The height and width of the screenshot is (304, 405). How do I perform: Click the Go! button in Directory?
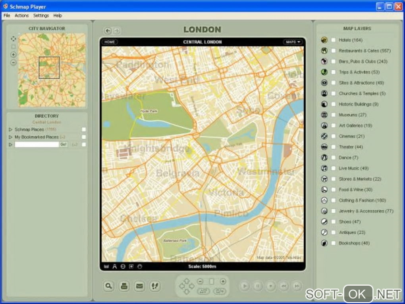pos(64,145)
